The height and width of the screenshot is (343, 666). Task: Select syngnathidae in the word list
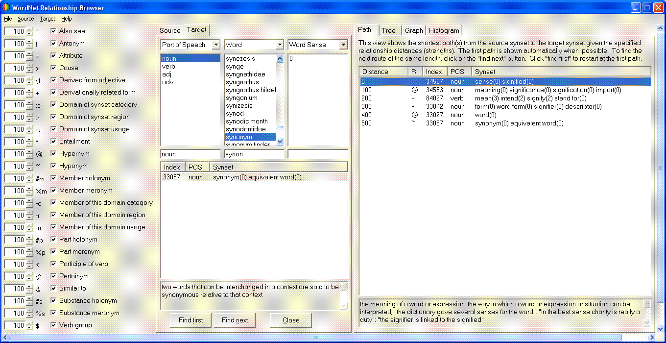250,74
